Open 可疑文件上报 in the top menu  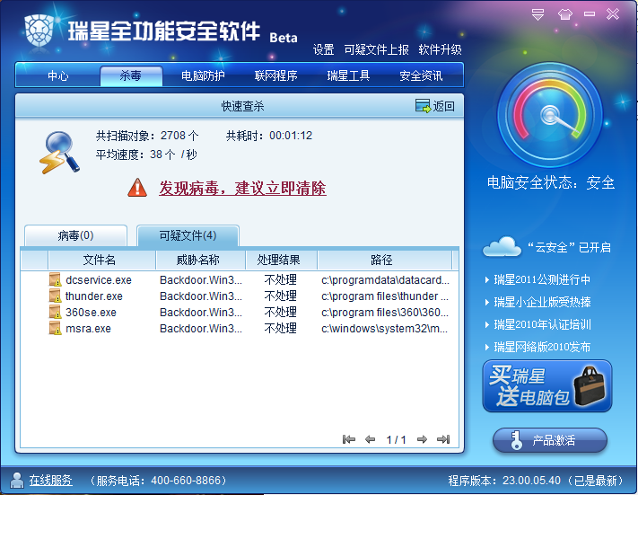(376, 49)
